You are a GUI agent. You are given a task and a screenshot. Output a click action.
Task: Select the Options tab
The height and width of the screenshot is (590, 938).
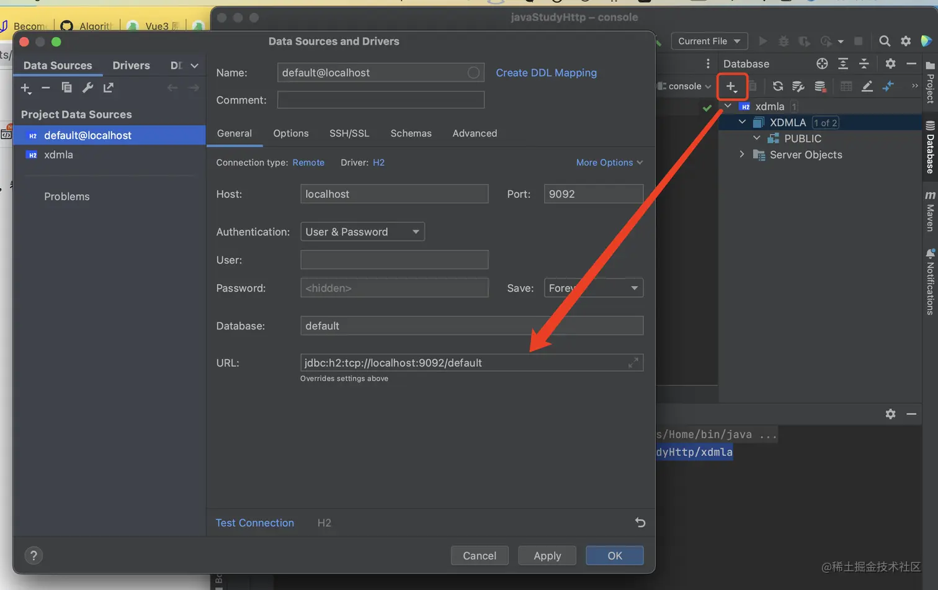tap(291, 133)
